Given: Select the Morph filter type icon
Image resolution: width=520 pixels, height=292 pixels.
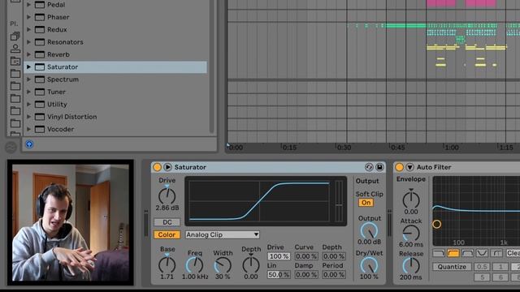Looking at the screenshot, I should tap(496, 253).
